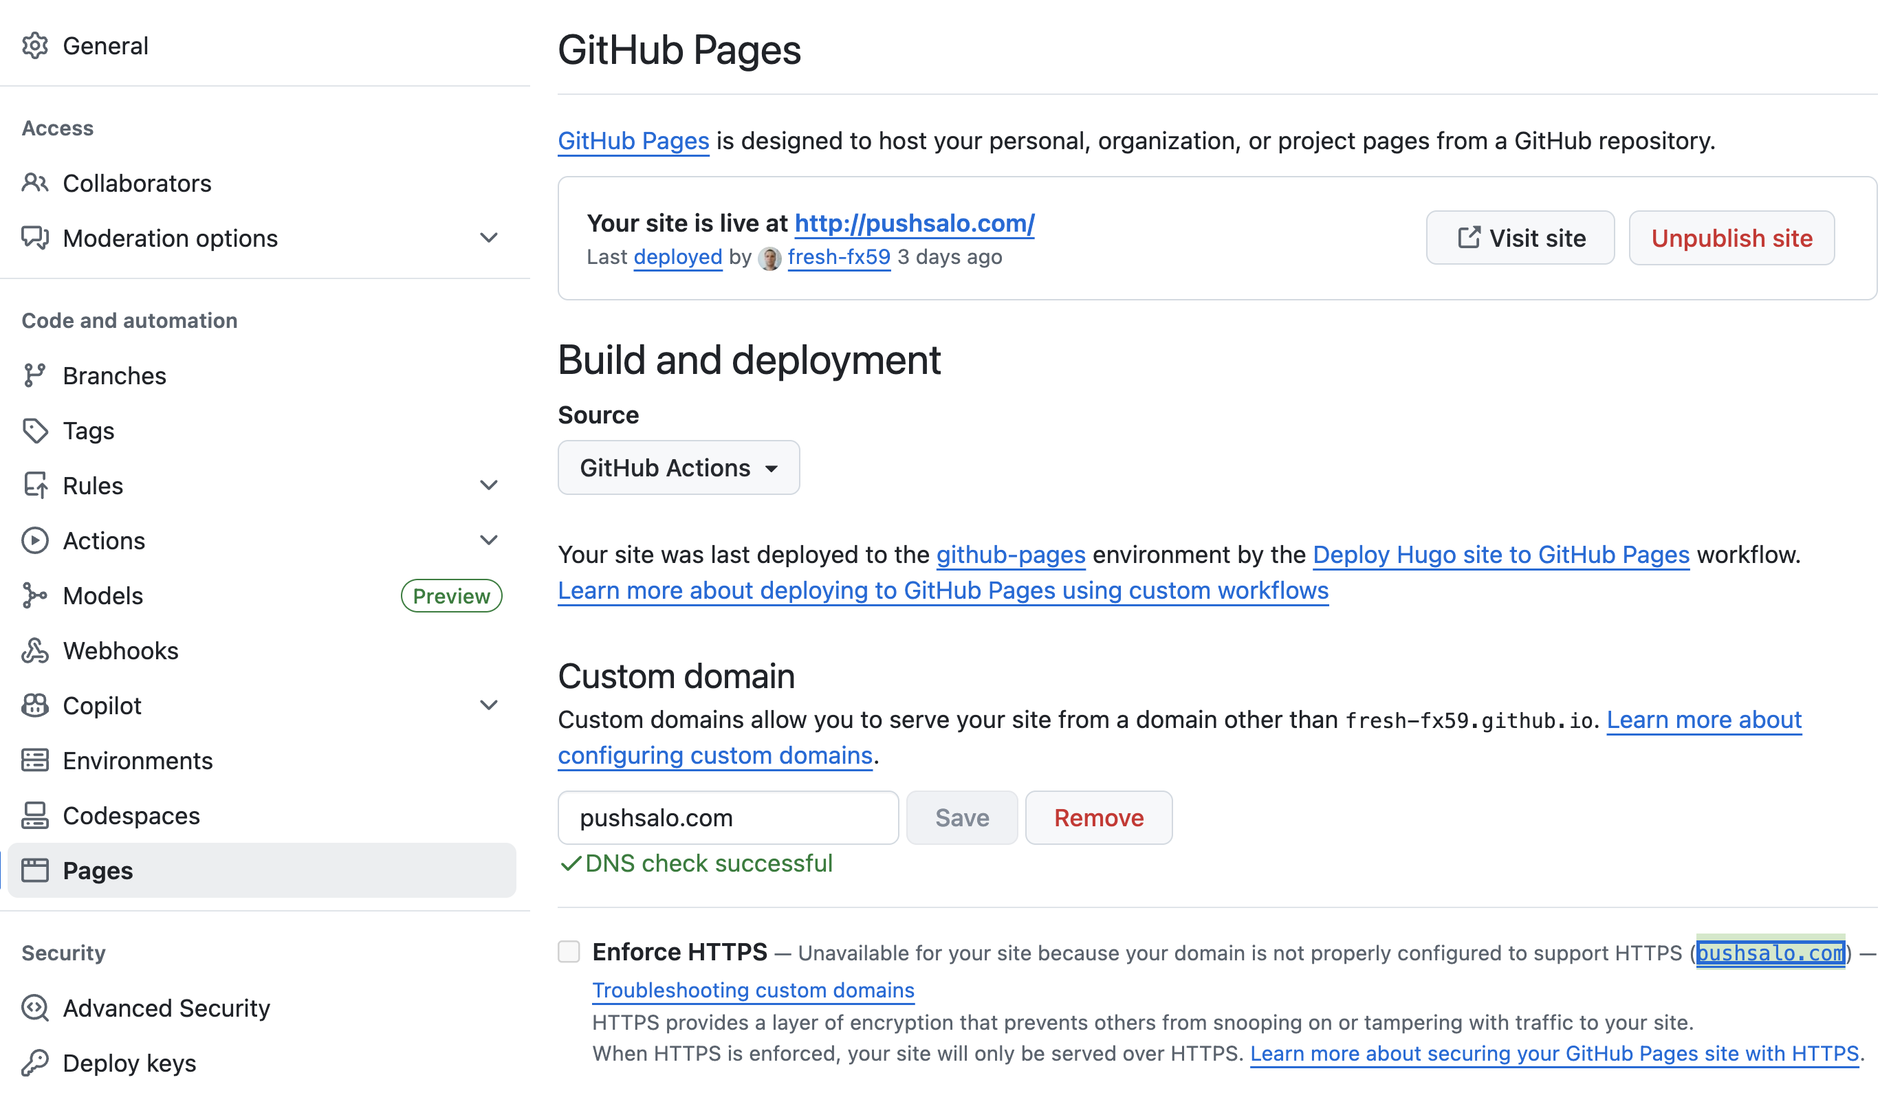Click the Tags label icon
The image size is (1891, 1093).
click(x=34, y=430)
